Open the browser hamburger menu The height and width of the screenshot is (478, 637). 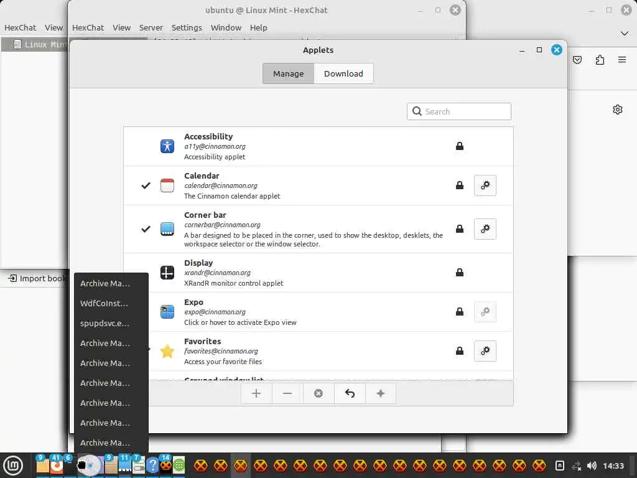click(622, 60)
